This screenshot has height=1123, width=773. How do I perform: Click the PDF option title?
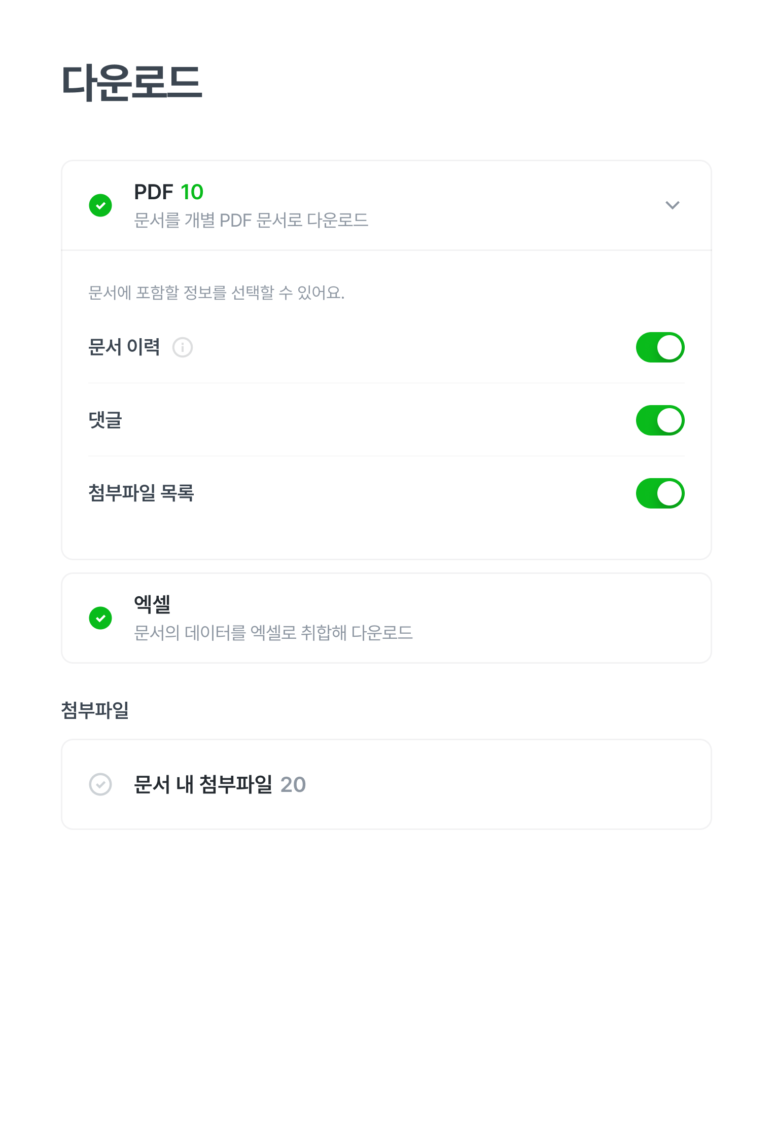(x=153, y=192)
